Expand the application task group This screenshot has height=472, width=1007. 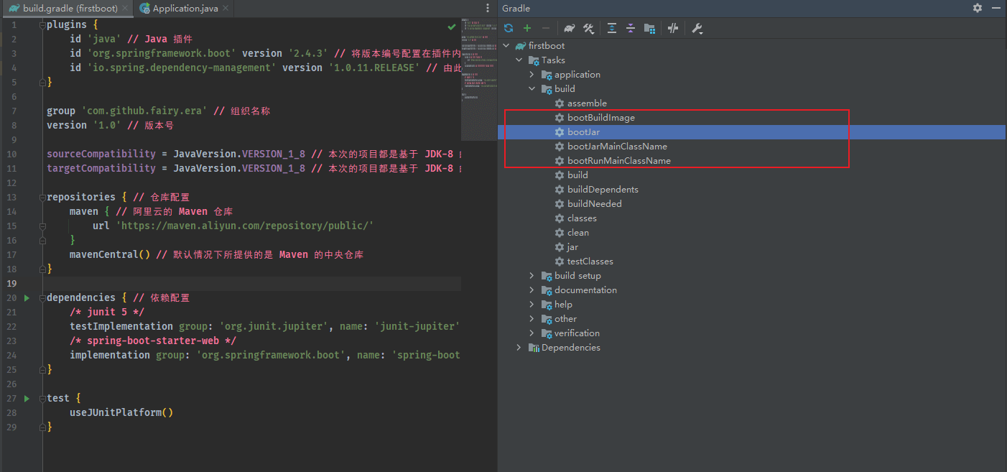[x=532, y=75]
